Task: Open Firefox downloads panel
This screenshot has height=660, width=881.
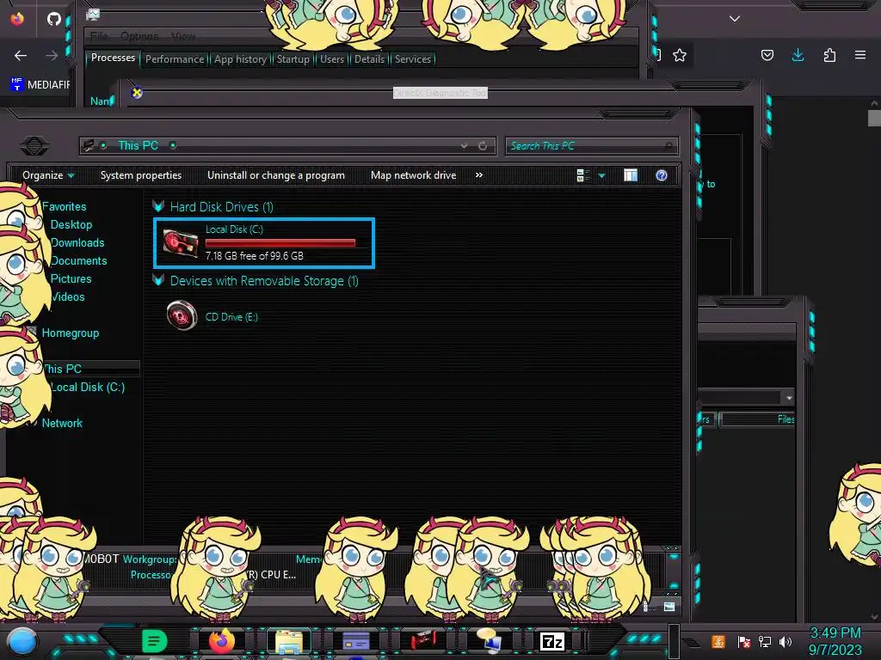Action: click(x=798, y=55)
